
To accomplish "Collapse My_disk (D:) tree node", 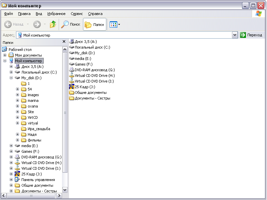I will click(x=11, y=78).
